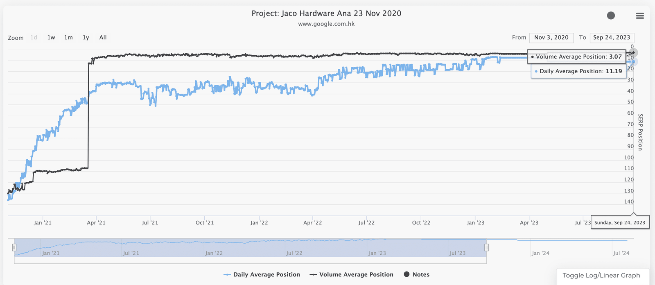Screen dimensions: 655x285
Task: Grab the right navigator range handle
Action: click(486, 247)
